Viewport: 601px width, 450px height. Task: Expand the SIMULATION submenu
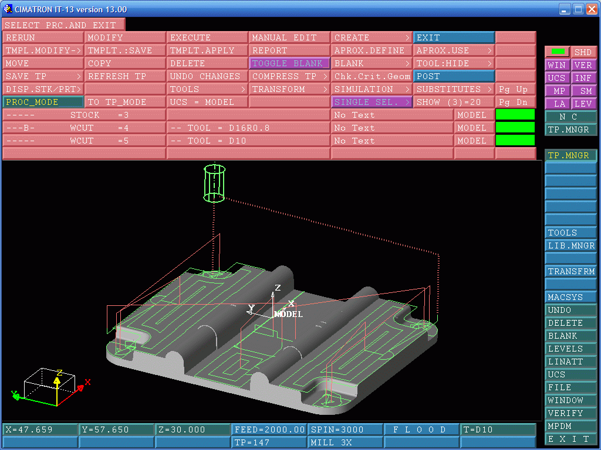pyautogui.click(x=372, y=89)
